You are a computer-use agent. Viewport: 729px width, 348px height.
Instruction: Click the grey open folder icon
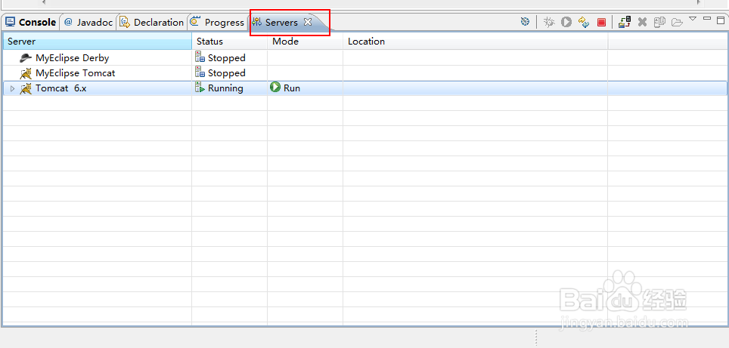coord(677,22)
